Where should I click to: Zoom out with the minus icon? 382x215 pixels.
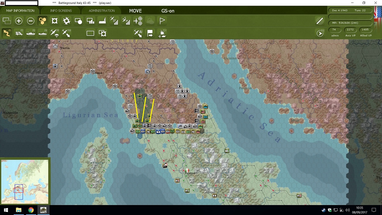[31, 21]
